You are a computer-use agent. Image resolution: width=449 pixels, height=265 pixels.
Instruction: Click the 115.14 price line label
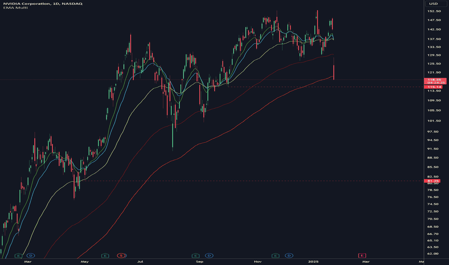tap(434, 87)
